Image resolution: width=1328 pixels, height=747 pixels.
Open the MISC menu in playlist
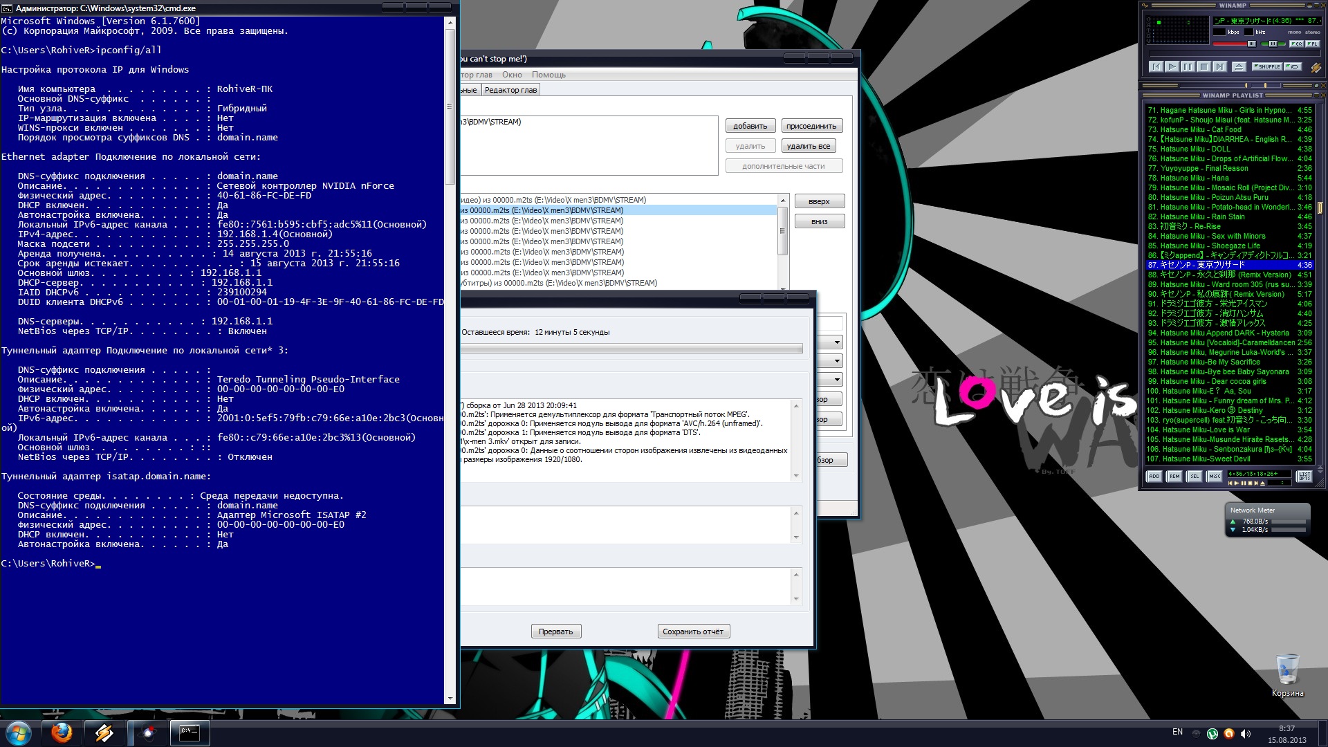tap(1215, 476)
